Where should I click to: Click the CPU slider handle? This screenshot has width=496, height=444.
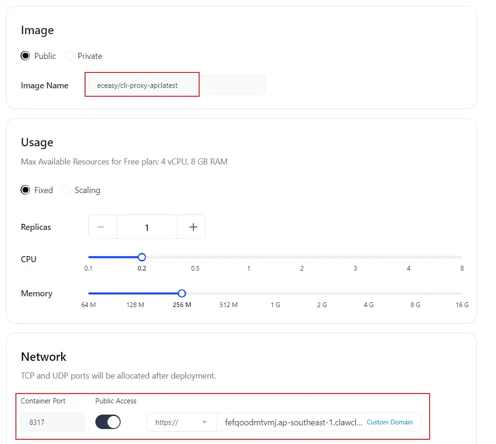(x=142, y=257)
